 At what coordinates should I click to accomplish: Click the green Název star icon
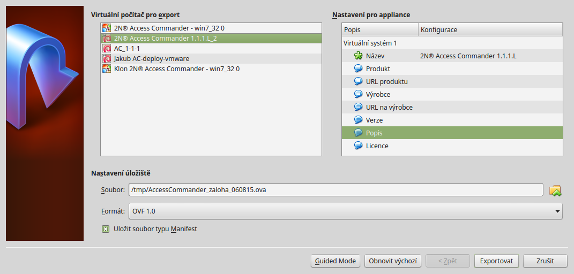click(x=358, y=56)
